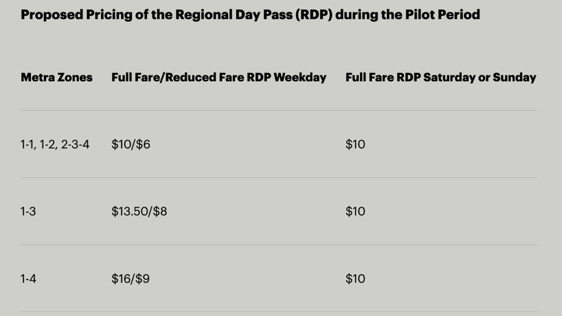Click the Full Fare/Reduced Fare RDP Weekday header
This screenshot has height=316, width=562.
(218, 77)
